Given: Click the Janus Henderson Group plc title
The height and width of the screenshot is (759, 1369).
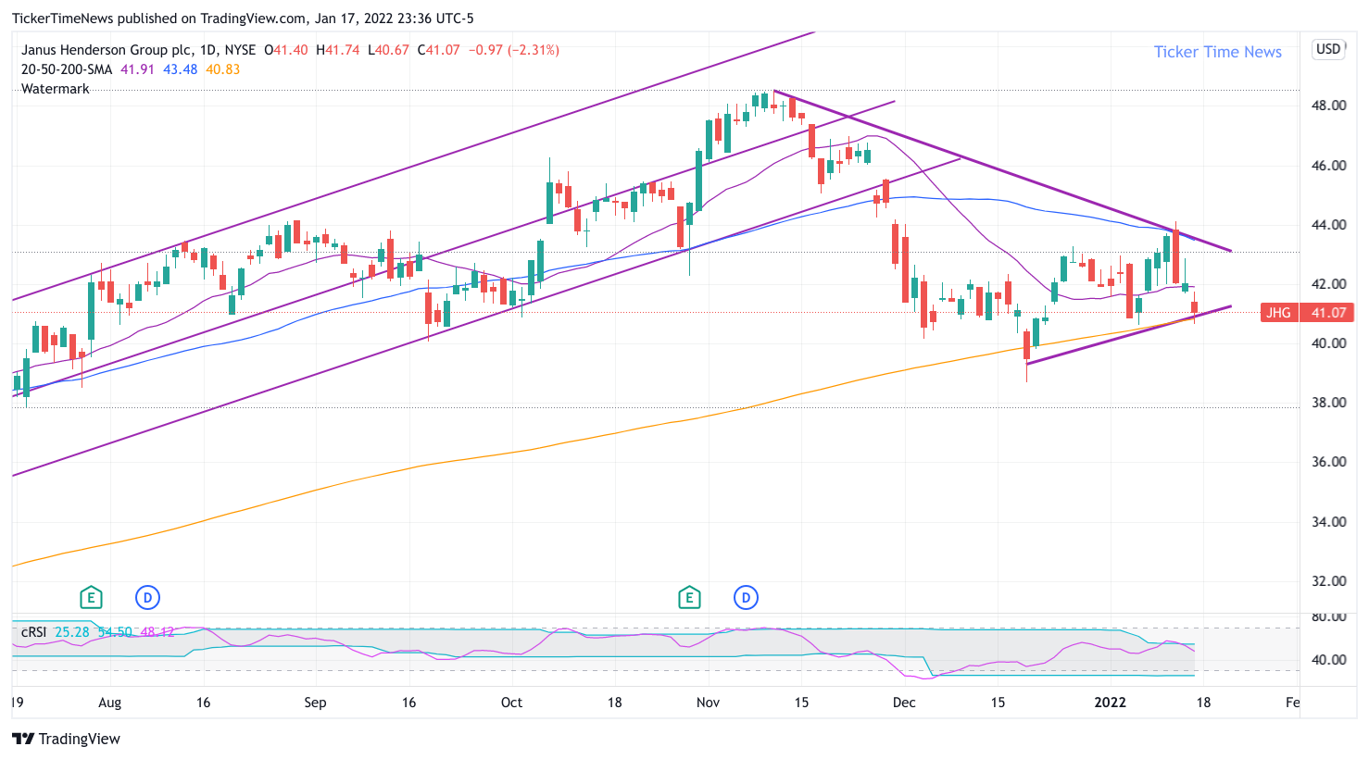Looking at the screenshot, I should (x=107, y=50).
